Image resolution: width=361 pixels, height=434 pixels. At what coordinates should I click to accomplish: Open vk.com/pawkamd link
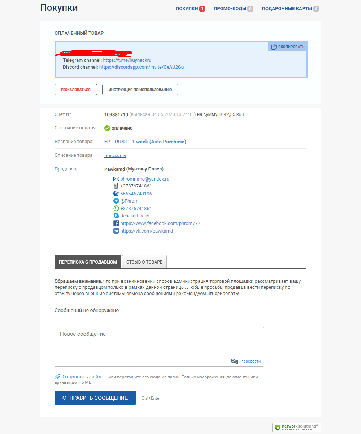[147, 231]
